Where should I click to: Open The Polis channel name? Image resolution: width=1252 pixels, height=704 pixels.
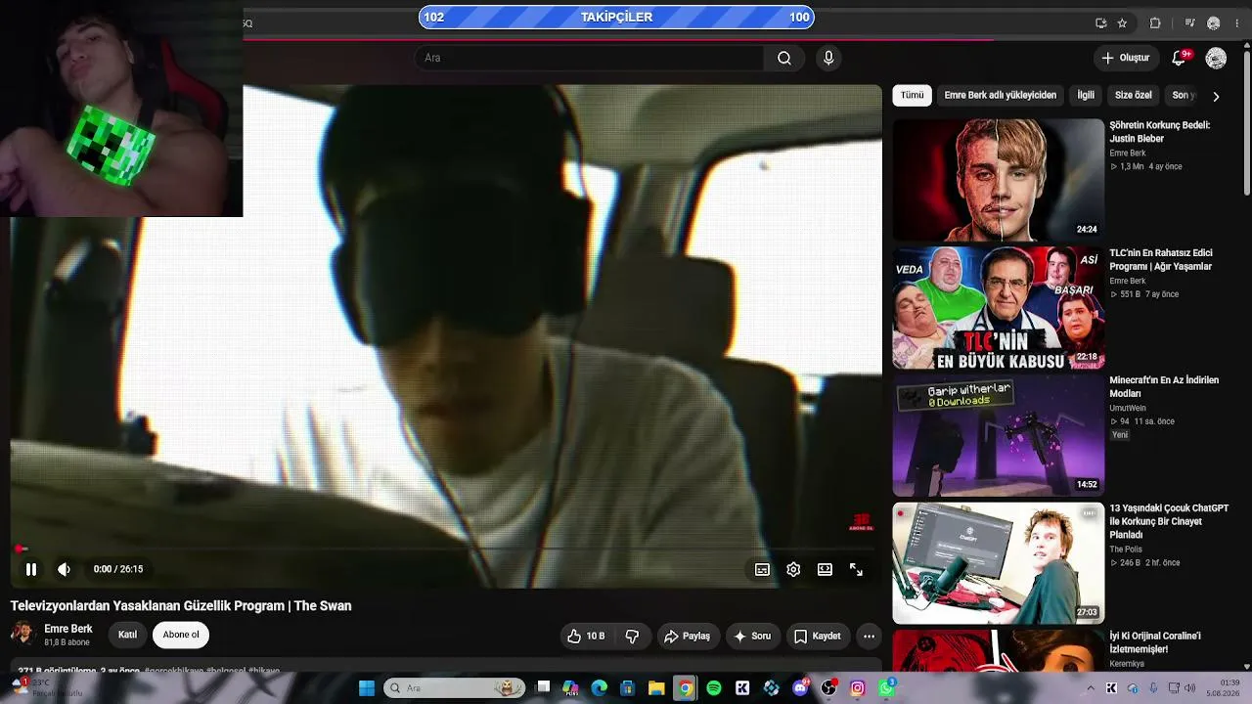(x=1126, y=550)
